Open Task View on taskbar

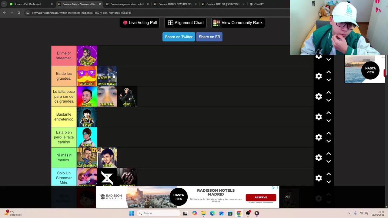click(185, 213)
